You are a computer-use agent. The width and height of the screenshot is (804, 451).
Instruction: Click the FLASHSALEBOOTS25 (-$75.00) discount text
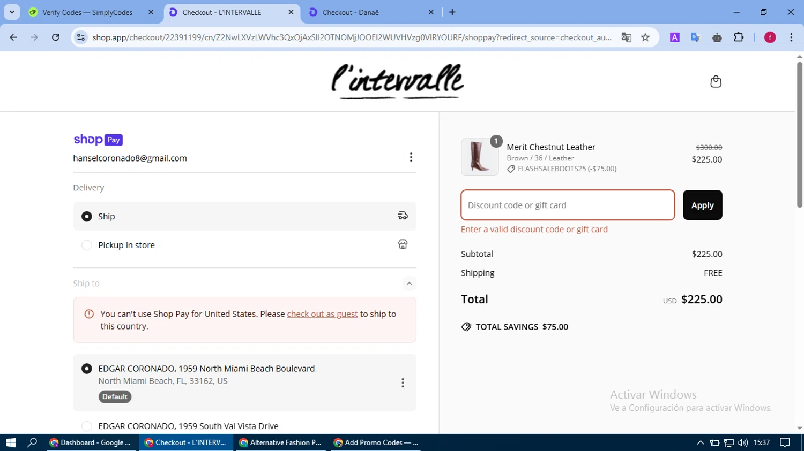click(x=567, y=169)
